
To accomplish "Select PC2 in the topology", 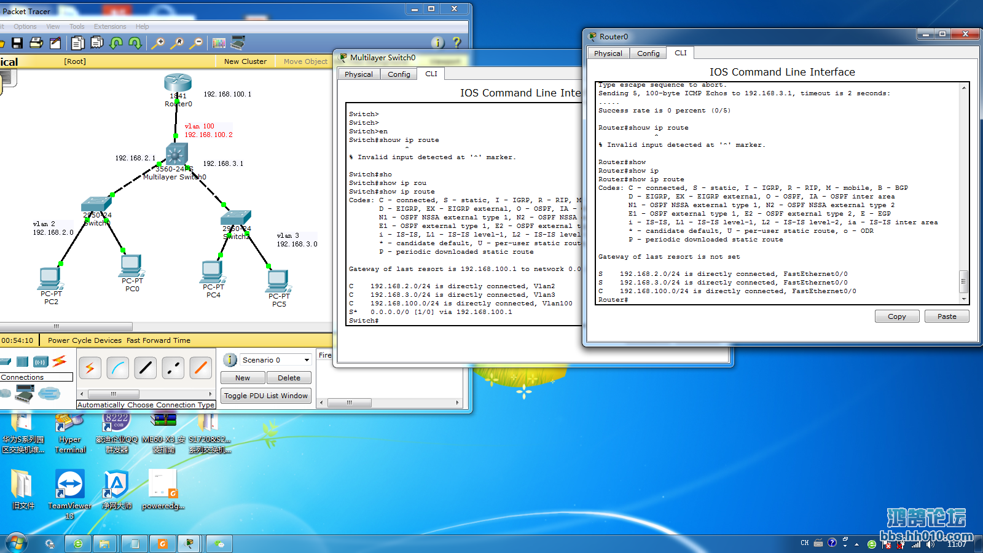I will click(x=50, y=279).
